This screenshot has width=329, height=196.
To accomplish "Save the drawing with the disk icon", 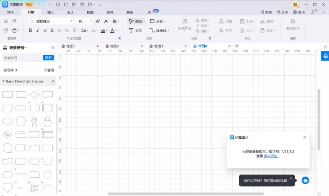I will click(74, 5).
